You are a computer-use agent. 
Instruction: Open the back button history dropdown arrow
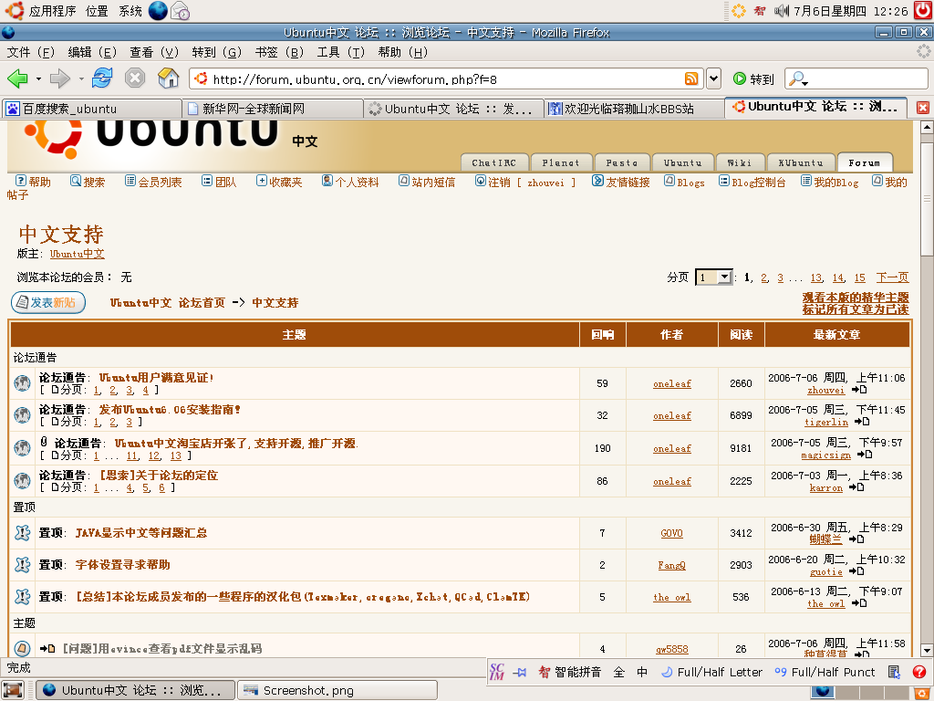click(x=38, y=78)
